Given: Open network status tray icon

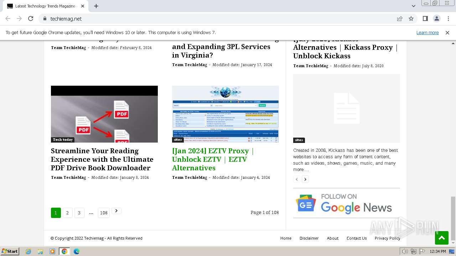Looking at the screenshot, I should coord(414,251).
